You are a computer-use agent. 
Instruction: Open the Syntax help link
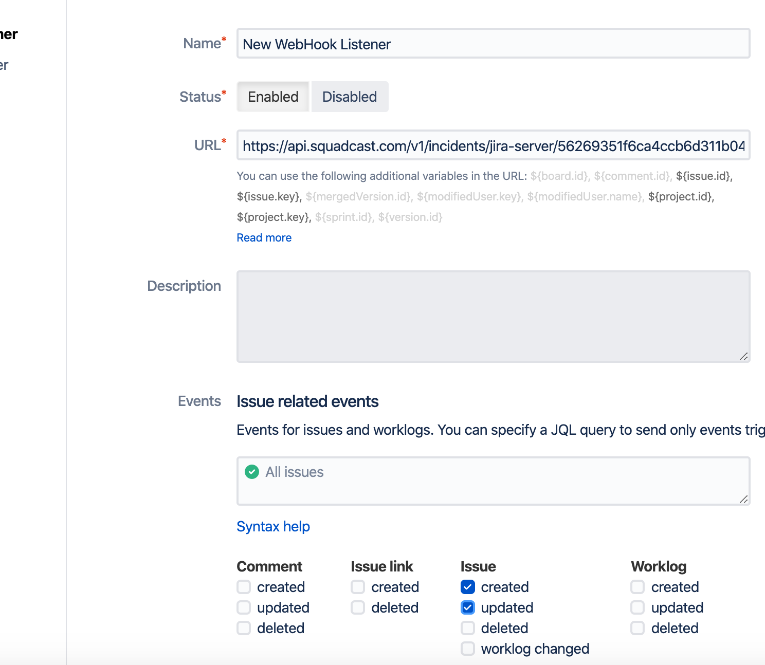click(x=274, y=526)
